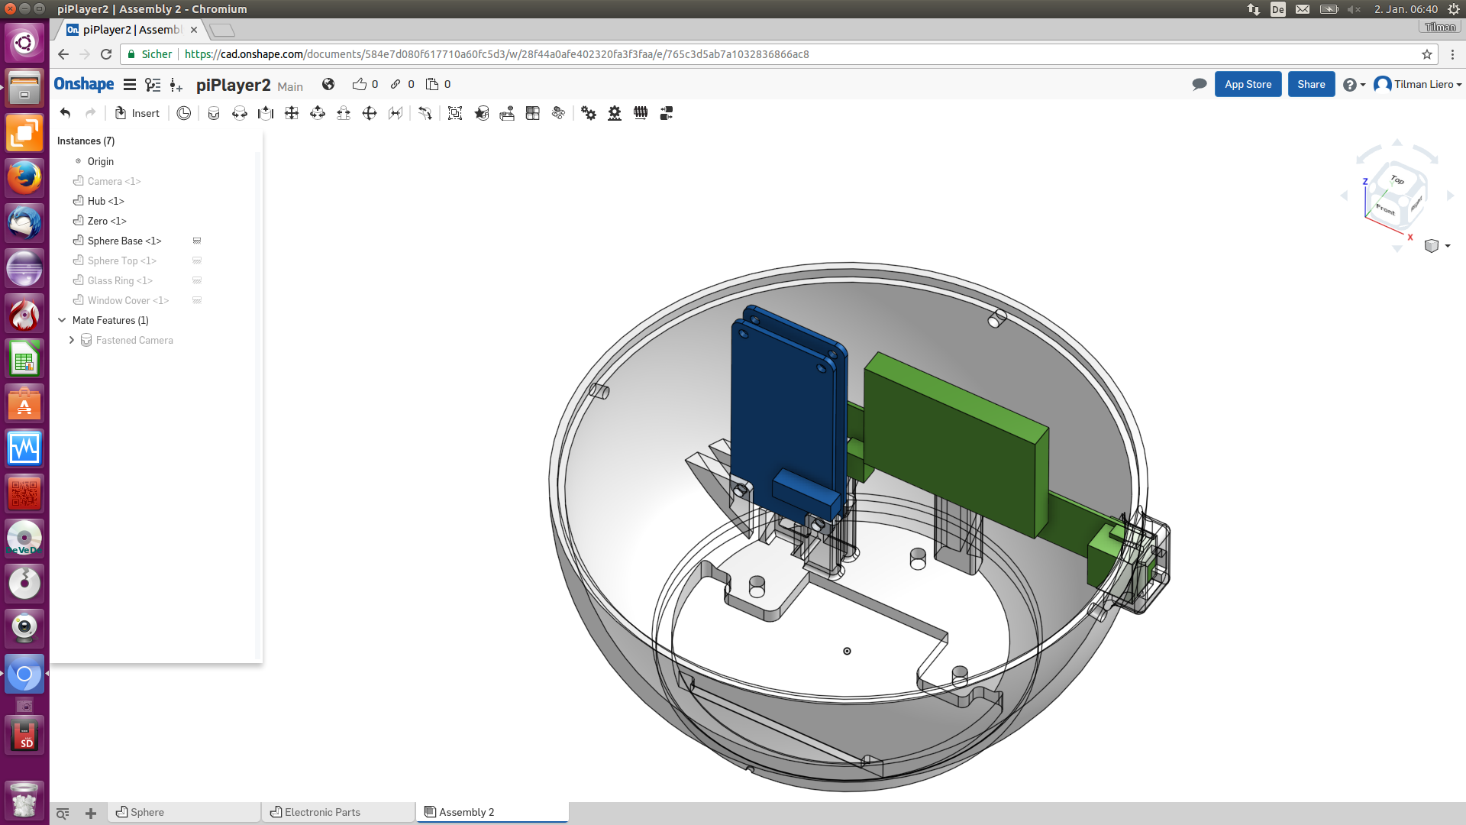Select the Parallel mate tool

point(396,113)
